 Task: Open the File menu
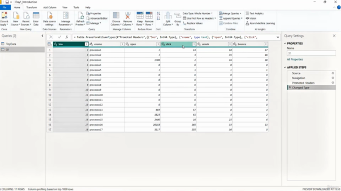point(5,7)
